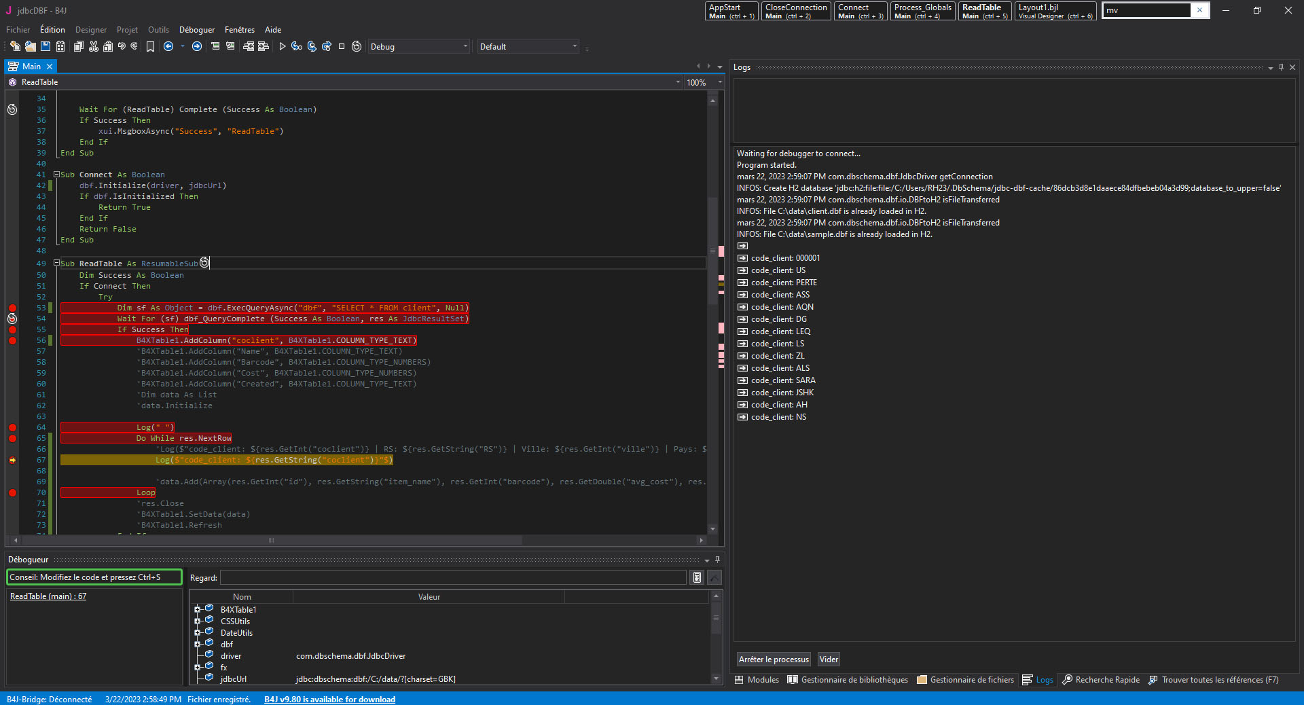Switch to Gestionnaire de bibliothèques tab
The width and height of the screenshot is (1304, 705).
[847, 680]
